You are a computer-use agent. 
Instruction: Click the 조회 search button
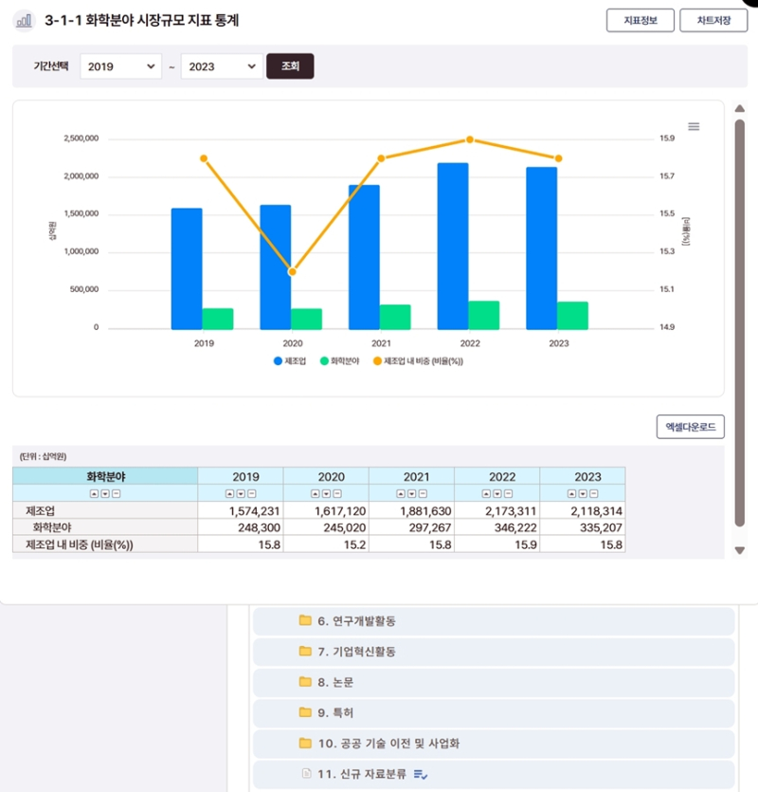[x=290, y=66]
